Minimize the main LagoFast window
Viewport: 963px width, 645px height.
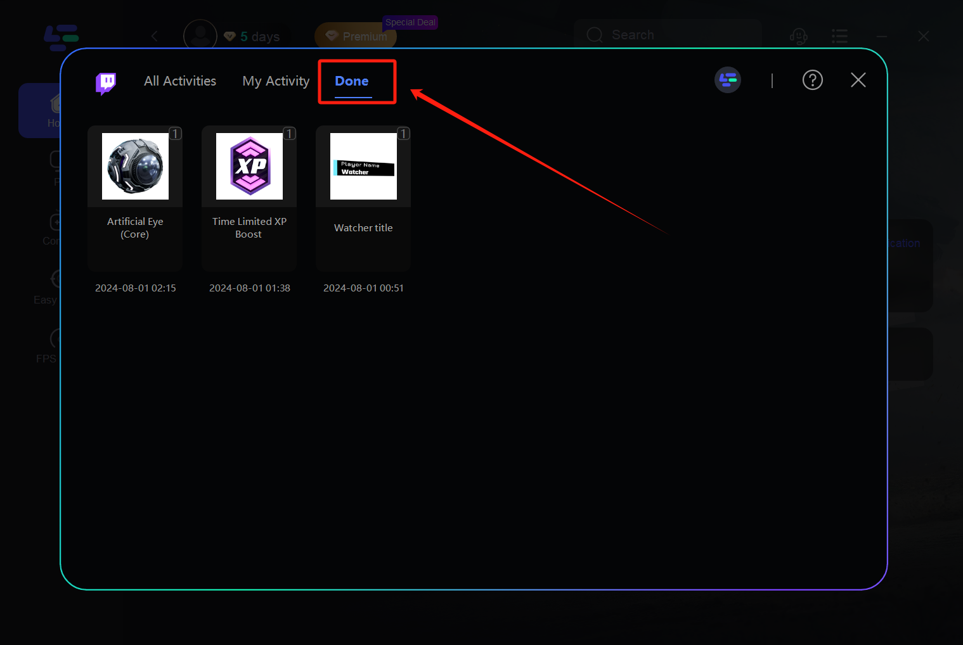(x=882, y=36)
